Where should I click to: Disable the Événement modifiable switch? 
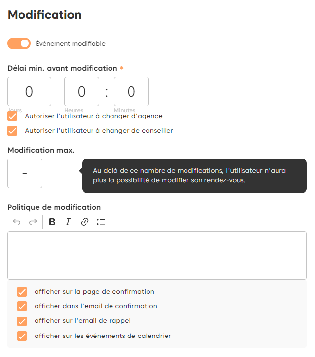pyautogui.click(x=19, y=44)
